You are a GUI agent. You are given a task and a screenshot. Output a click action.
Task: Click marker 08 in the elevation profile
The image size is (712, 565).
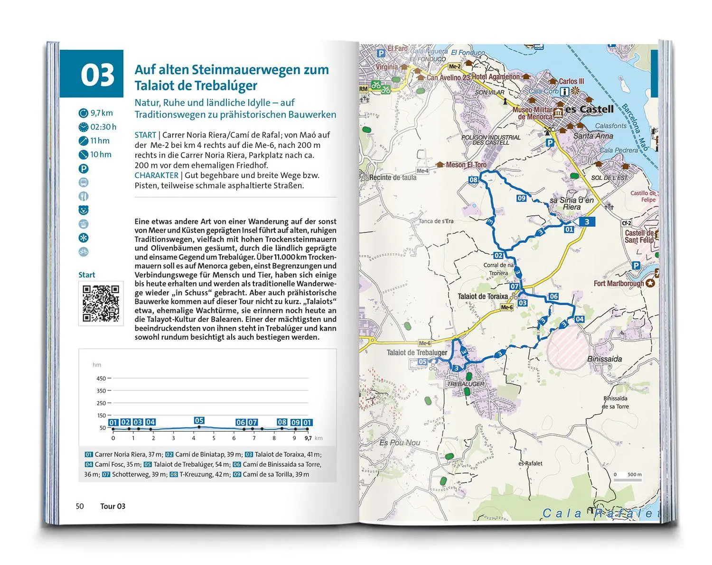point(282,422)
